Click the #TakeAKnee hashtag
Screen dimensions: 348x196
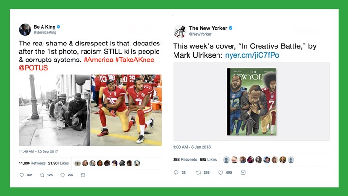coord(135,60)
